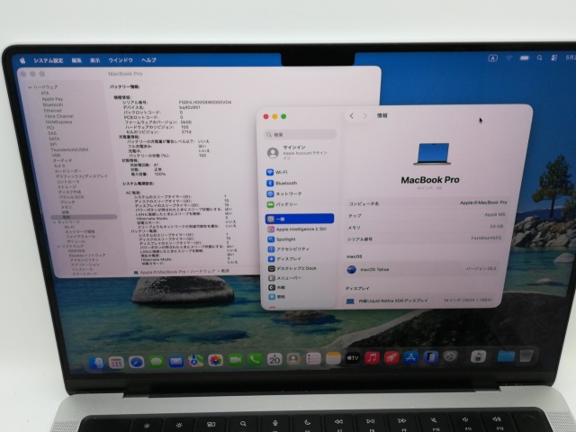Click the 内蔵Liquid Retina XDRディスプレイ row
576x432 pixels.
click(419, 301)
